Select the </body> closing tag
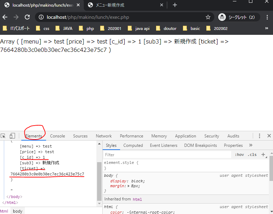This screenshot has height=214, width=273. click(x=14, y=197)
